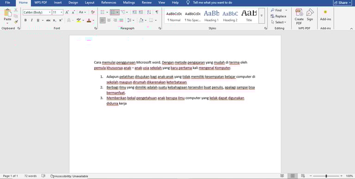The width and height of the screenshot is (355, 179).
Task: Toggle Align Left alignment
Action: 103,20
